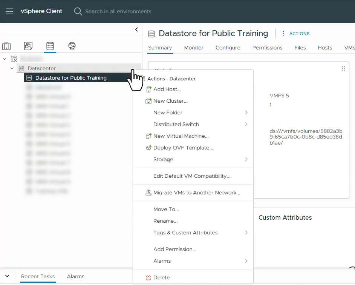
Task: Expand the Alarms submenu arrow
Action: tap(246, 261)
